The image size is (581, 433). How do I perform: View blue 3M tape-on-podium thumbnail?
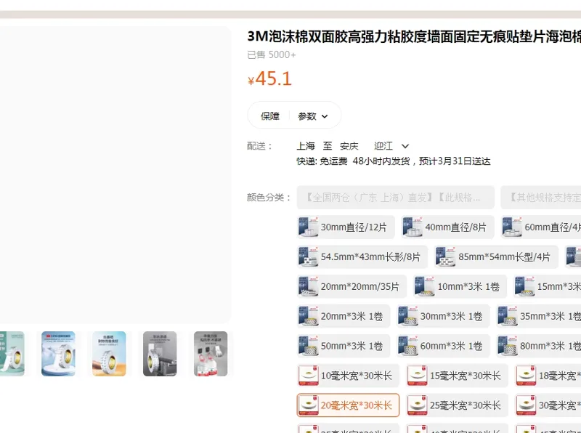point(58,354)
